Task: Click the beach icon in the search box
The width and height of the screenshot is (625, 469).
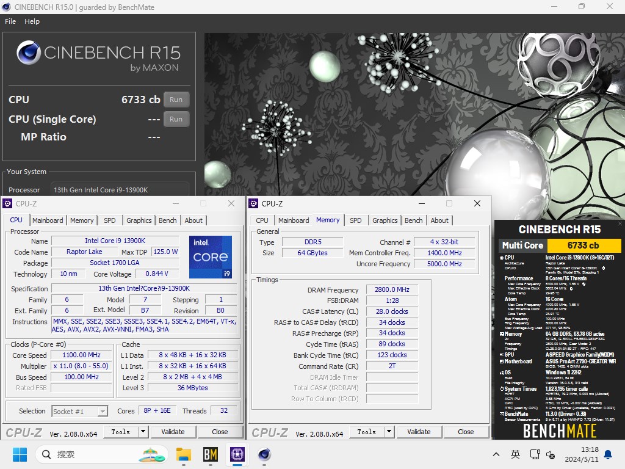Action: (151, 454)
